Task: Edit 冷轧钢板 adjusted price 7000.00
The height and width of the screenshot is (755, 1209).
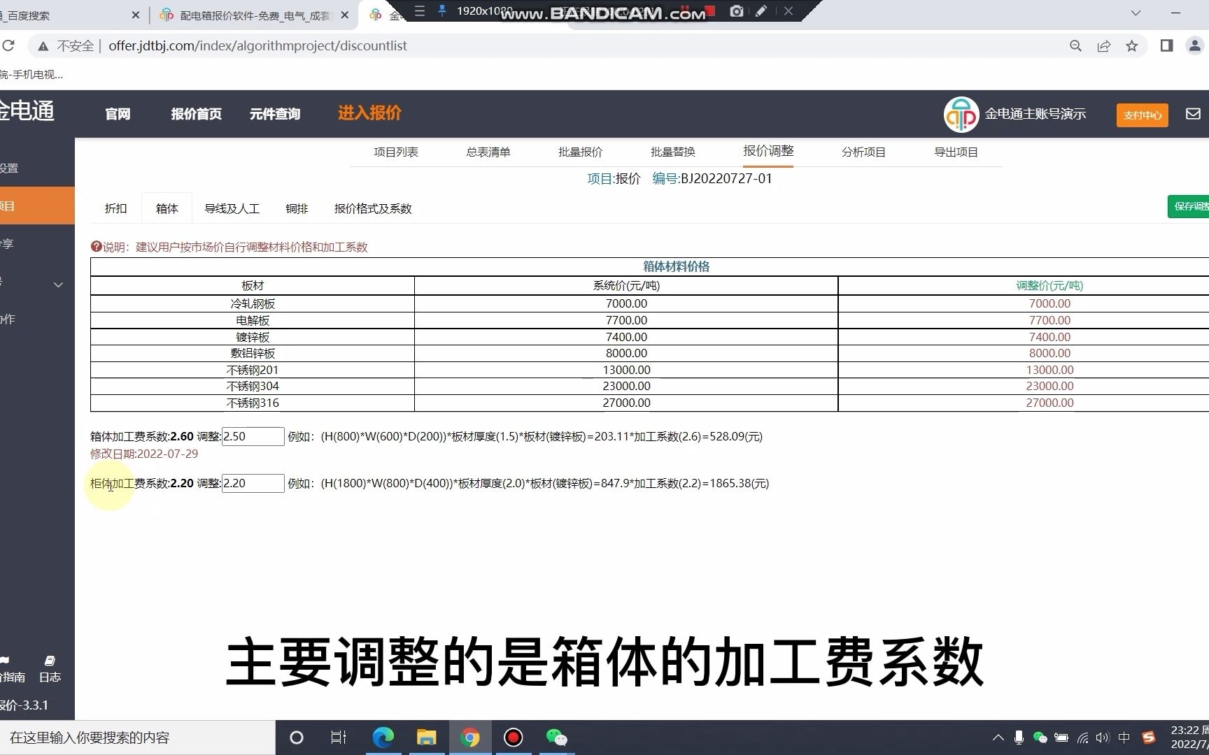Action: pyautogui.click(x=1049, y=303)
